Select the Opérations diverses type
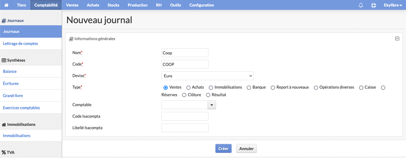This screenshot has width=406, height=158. coord(316,88)
